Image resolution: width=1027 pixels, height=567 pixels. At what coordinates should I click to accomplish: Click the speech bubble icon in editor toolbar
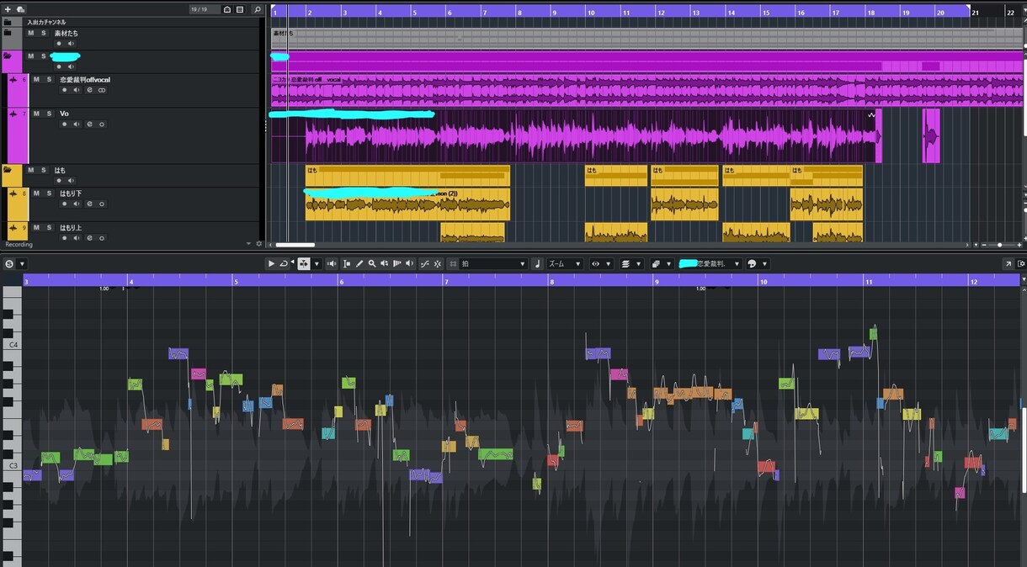point(752,263)
